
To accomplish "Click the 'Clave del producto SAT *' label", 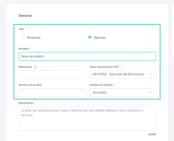I will click(x=105, y=67).
